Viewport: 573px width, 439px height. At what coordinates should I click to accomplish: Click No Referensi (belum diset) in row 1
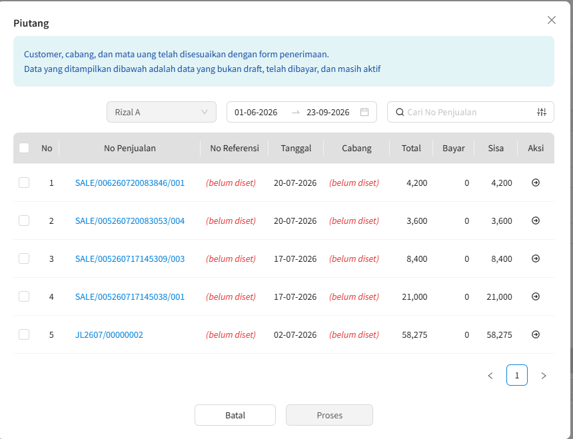tap(231, 183)
